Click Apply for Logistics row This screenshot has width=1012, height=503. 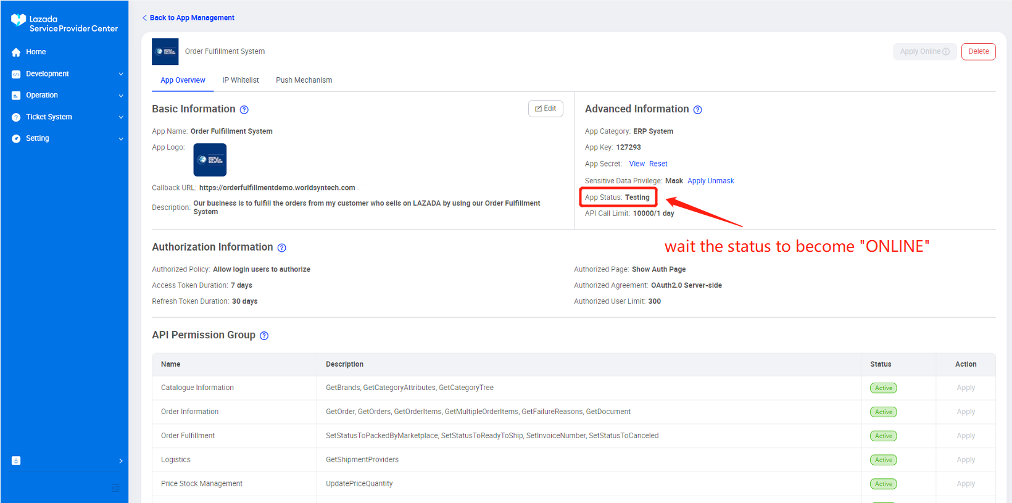966,460
